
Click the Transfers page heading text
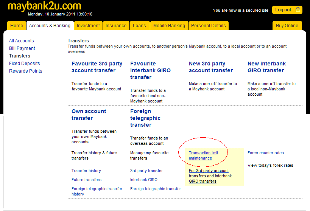78,41
